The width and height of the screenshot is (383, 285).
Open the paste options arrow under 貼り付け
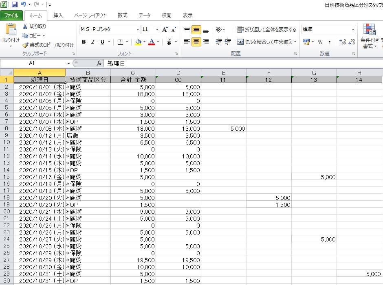(11, 46)
